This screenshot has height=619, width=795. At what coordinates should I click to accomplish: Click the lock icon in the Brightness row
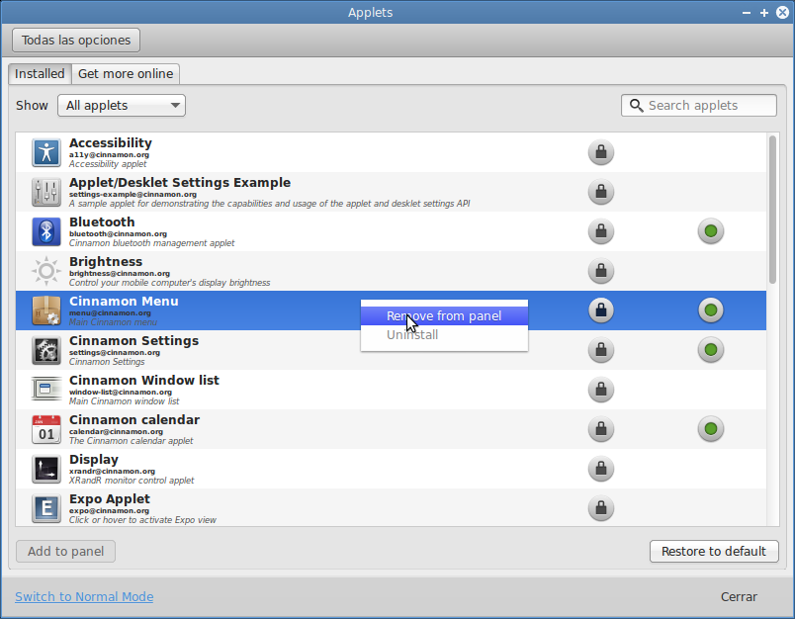tap(601, 271)
